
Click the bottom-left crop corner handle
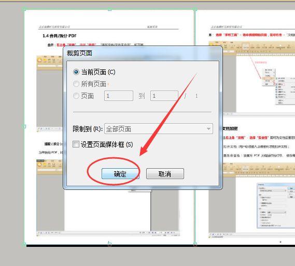point(24,244)
